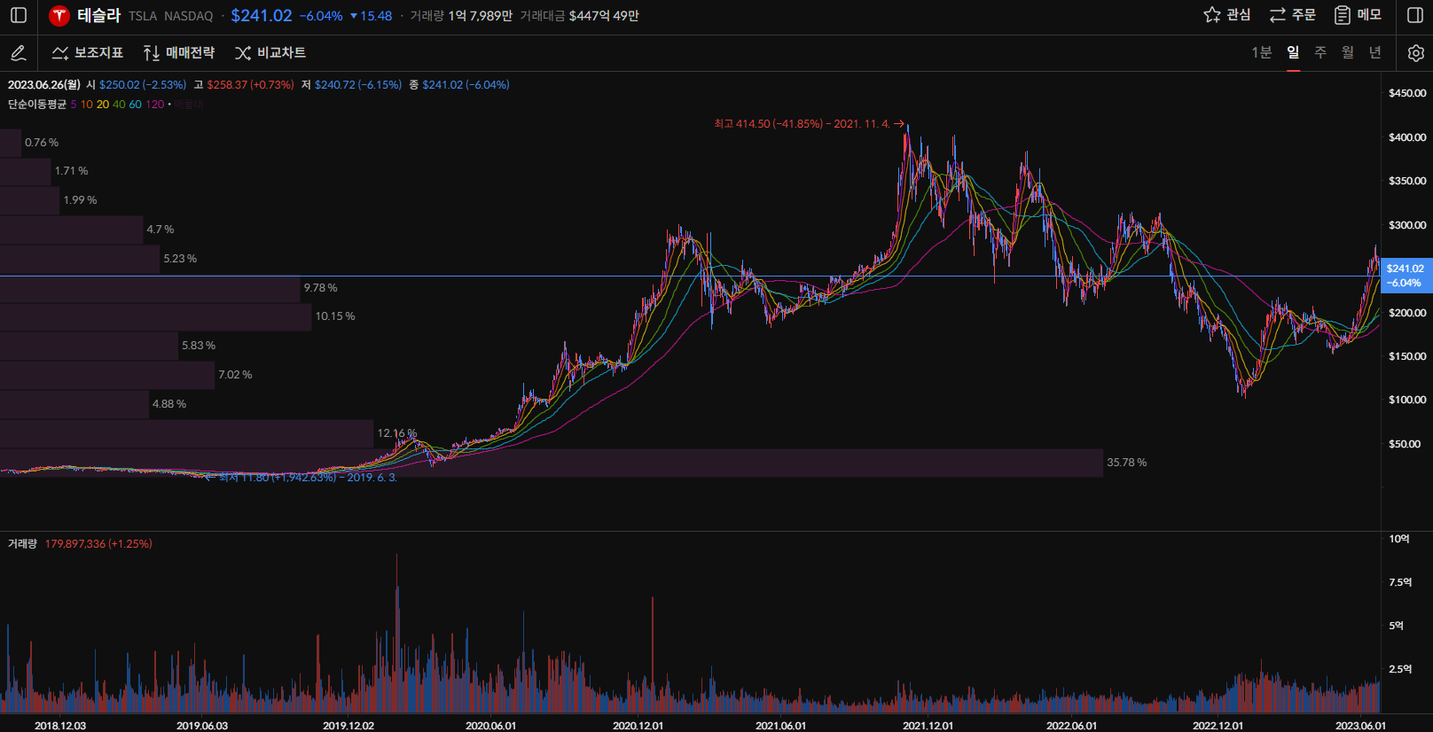The width and height of the screenshot is (1433, 732).
Task: Click the high price $258.37 (+0.73%)
Action: point(250,85)
